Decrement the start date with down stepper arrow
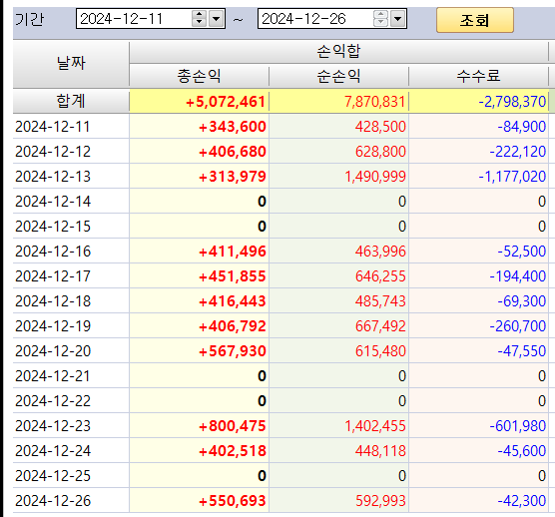 [x=199, y=23]
